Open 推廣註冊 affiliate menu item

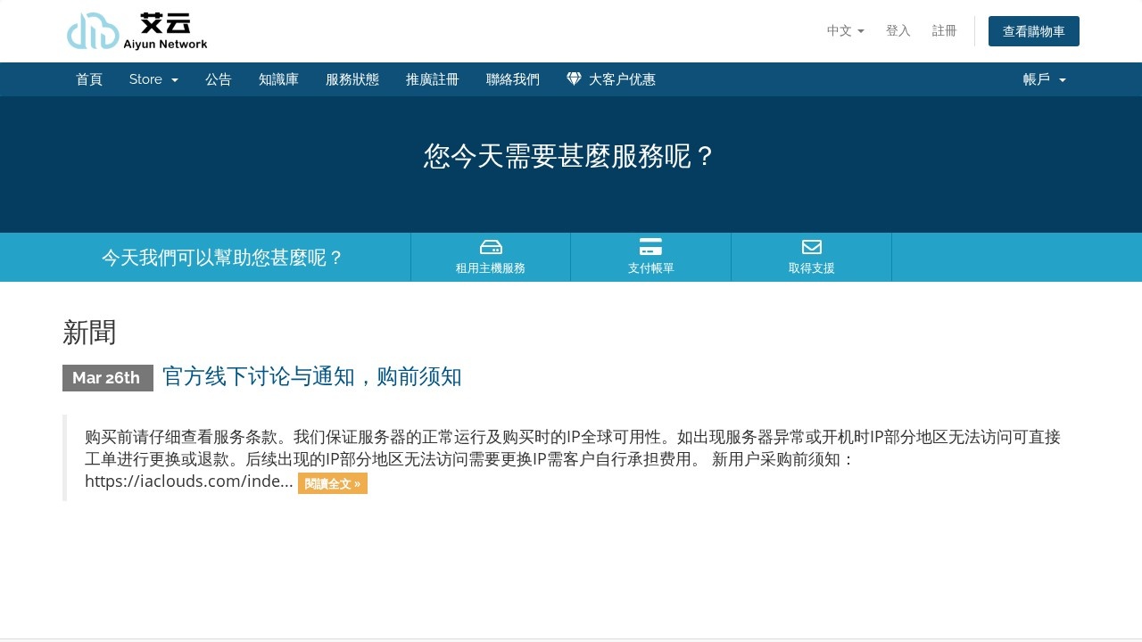pos(433,79)
